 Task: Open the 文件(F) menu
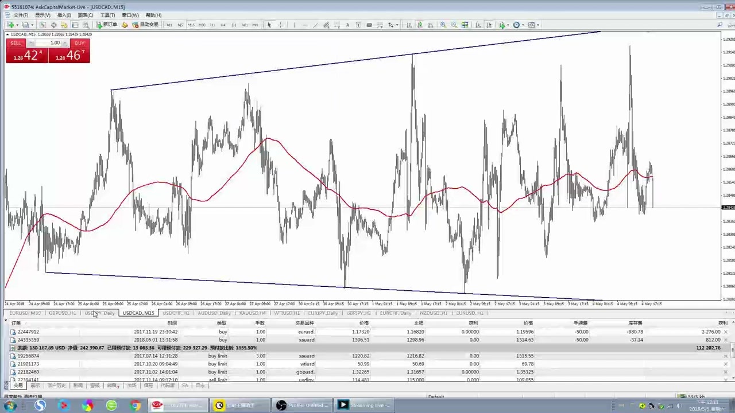pos(21,15)
